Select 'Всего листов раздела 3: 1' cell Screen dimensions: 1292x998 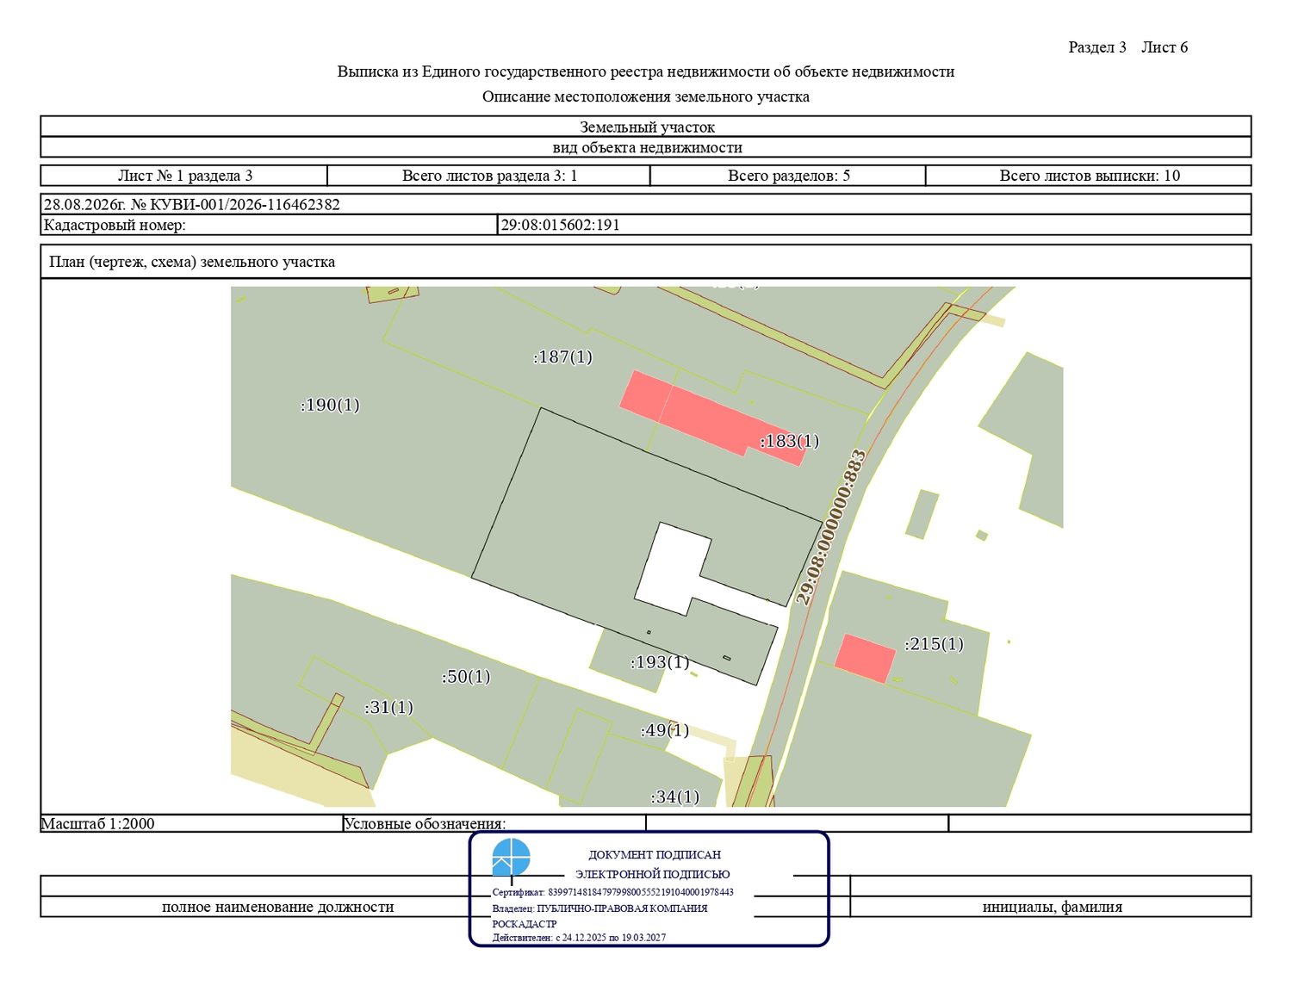489,176
